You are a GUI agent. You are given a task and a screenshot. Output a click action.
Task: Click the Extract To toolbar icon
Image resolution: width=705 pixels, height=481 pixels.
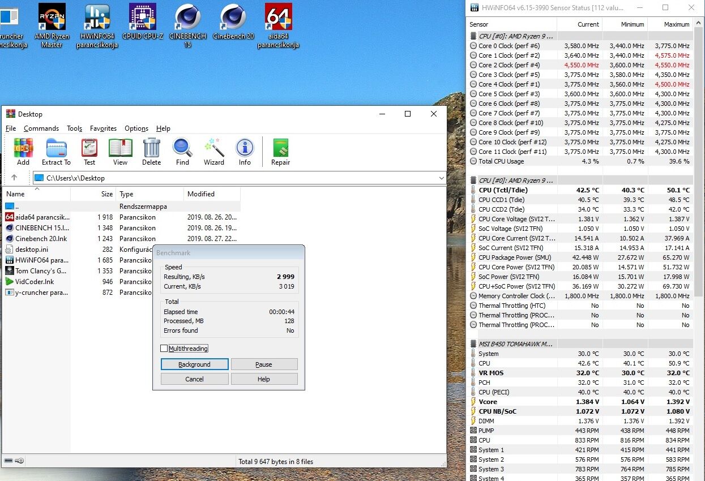[x=56, y=152]
